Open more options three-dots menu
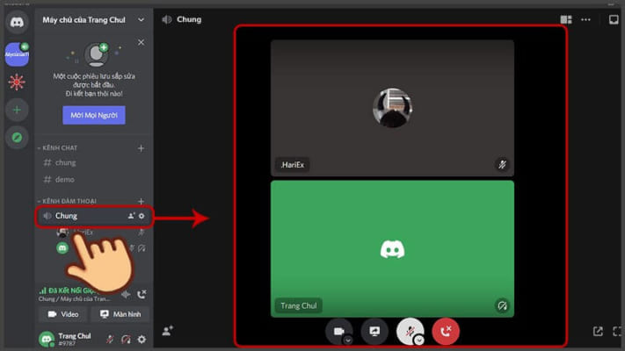The image size is (625, 351). [x=585, y=19]
